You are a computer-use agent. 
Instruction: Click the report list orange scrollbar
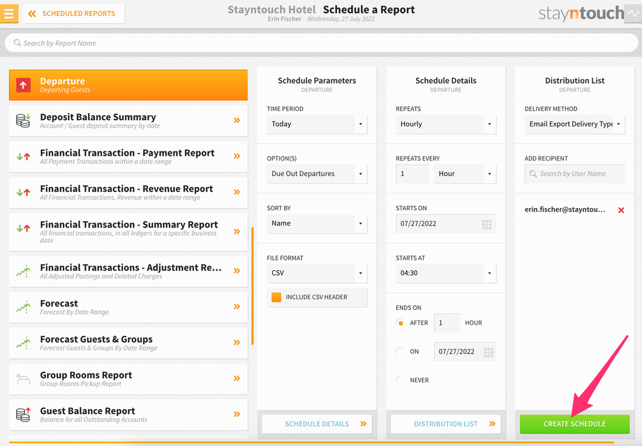click(253, 286)
